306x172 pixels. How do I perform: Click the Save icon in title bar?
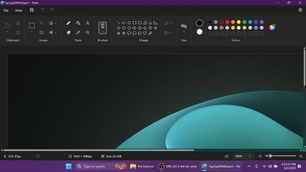coord(32,10)
